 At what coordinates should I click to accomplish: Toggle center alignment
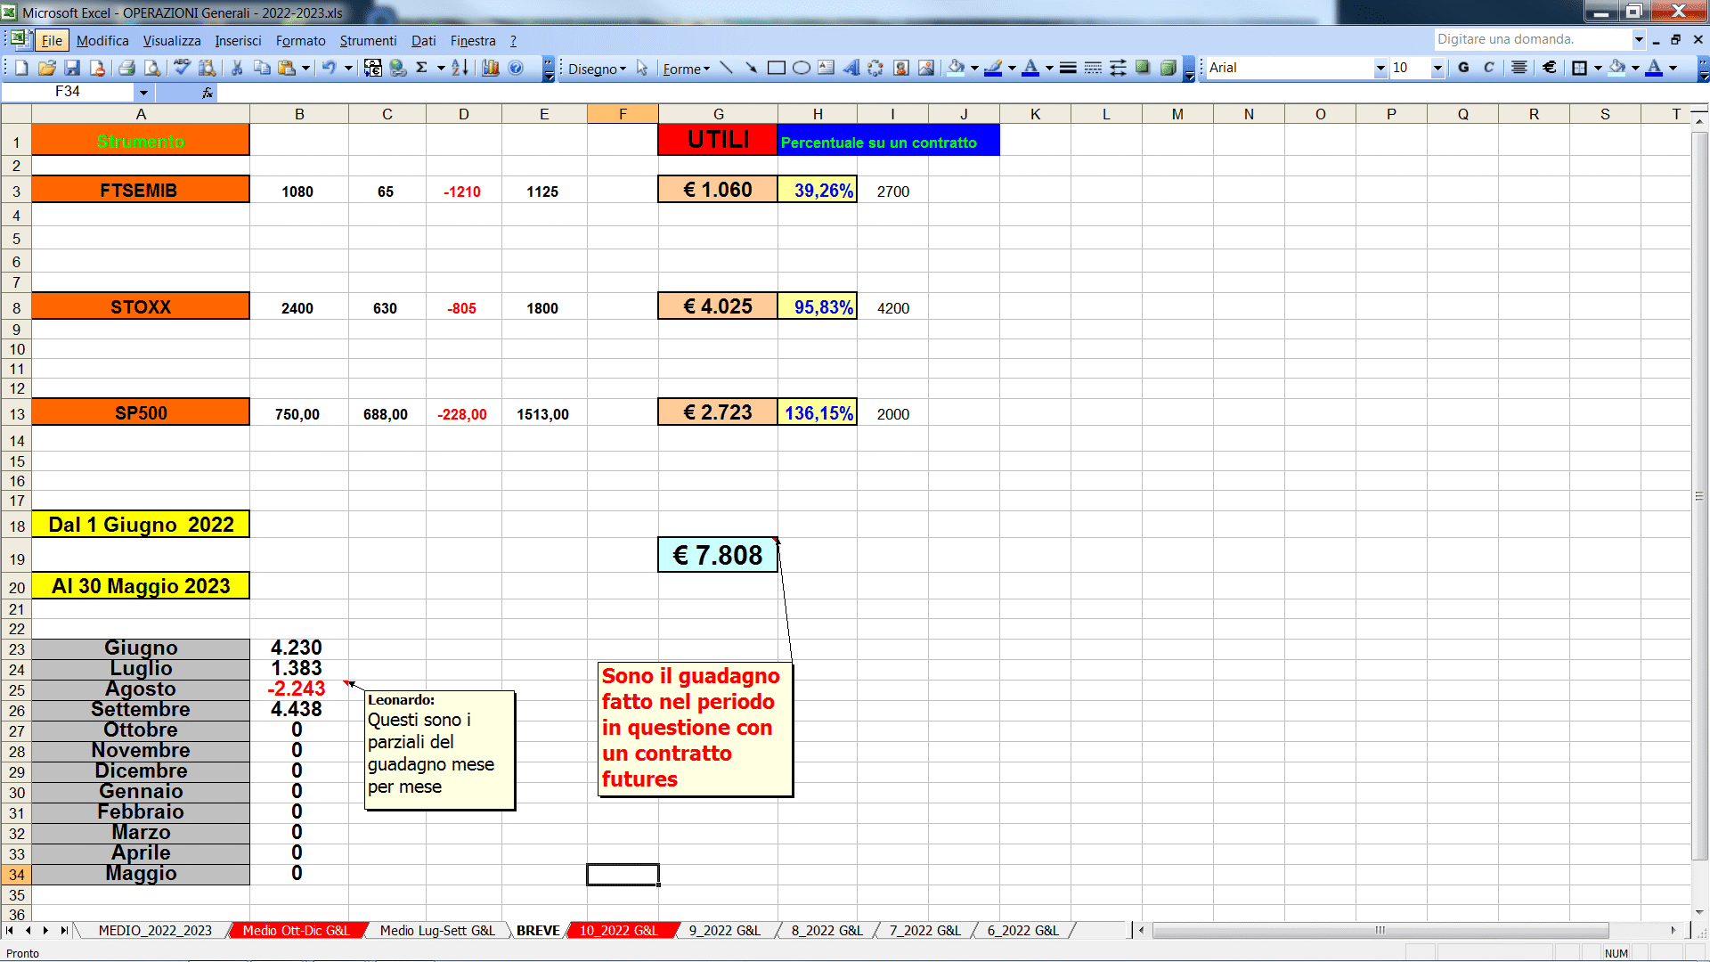click(1519, 68)
